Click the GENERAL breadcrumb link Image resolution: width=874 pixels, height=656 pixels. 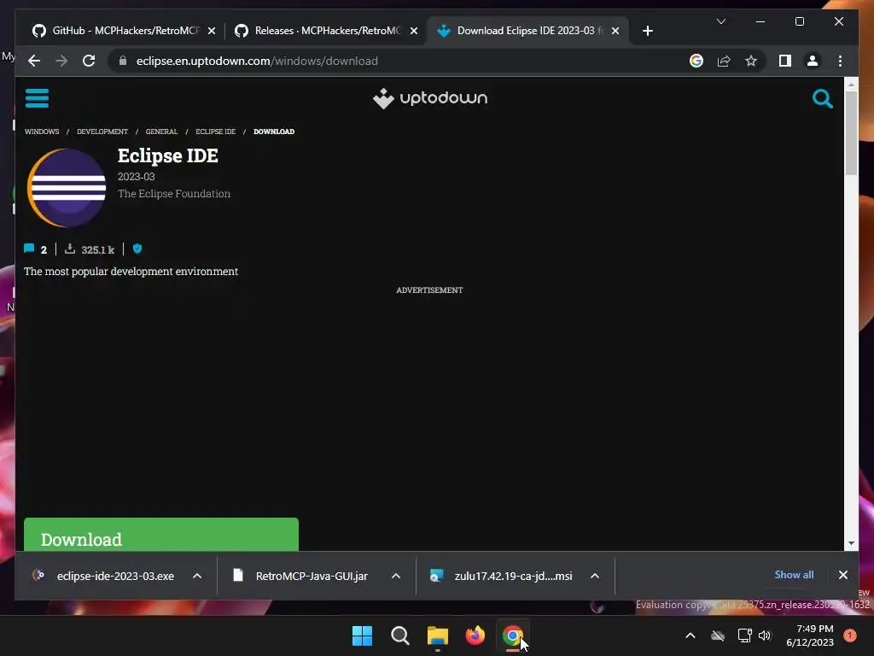coord(161,132)
